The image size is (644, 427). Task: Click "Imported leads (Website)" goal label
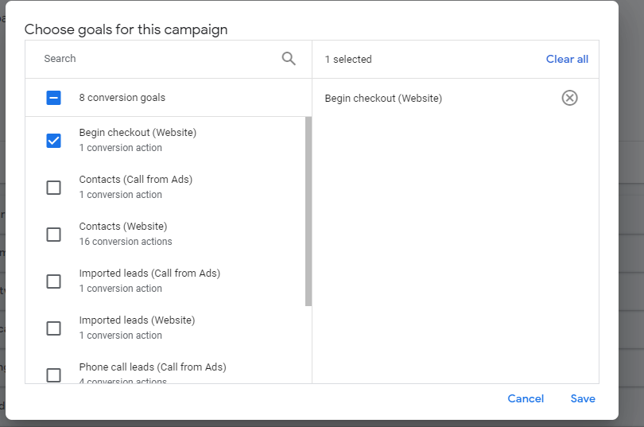(137, 320)
